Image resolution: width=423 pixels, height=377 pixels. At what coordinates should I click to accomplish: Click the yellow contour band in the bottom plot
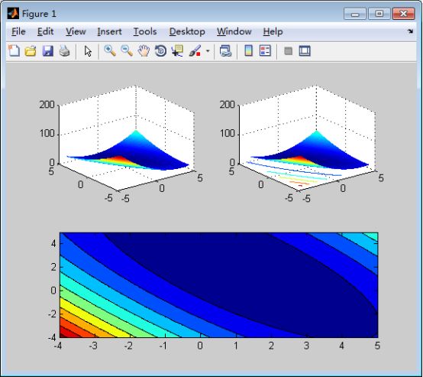[89, 319]
